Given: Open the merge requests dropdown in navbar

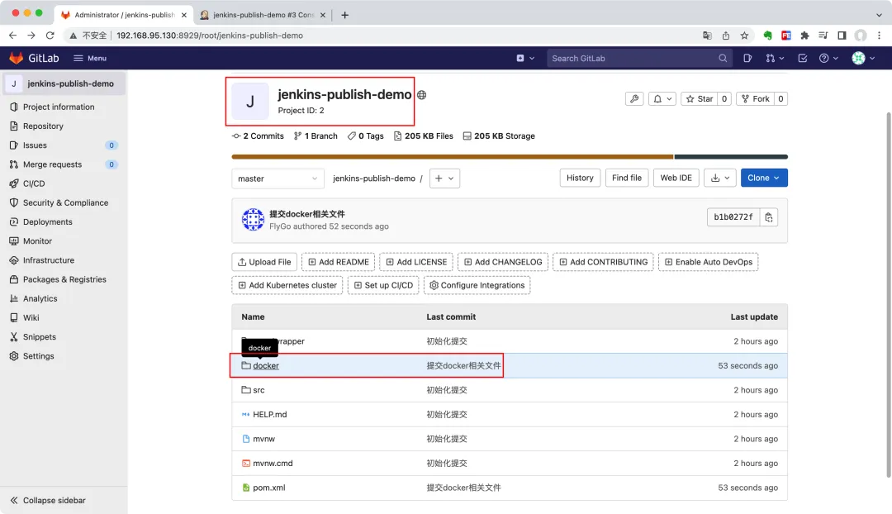Looking at the screenshot, I should tap(774, 58).
